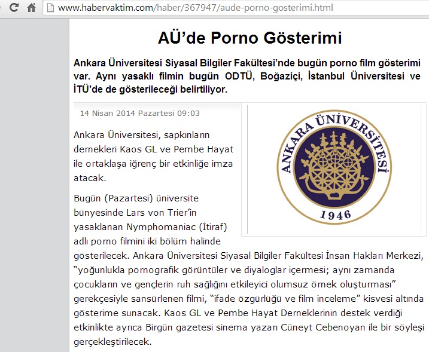Click the page info icon before the URL
Screen dimensions: 429x352
tap(52, 8)
